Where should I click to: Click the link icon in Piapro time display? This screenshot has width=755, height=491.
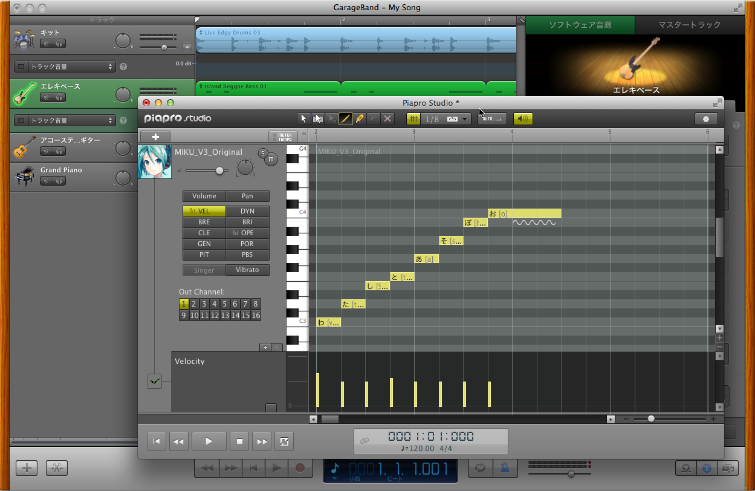(365, 441)
